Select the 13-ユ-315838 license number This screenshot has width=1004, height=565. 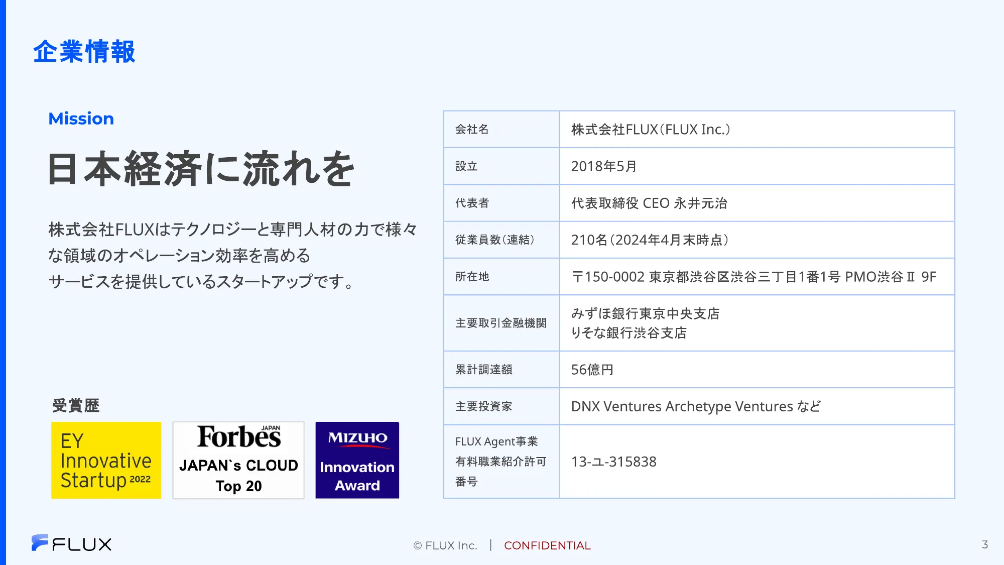coord(614,462)
